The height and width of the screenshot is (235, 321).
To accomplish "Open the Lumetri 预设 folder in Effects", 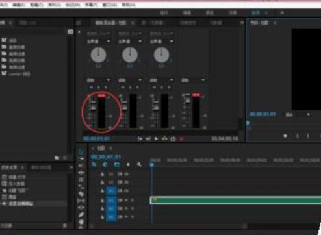I will [x=16, y=74].
